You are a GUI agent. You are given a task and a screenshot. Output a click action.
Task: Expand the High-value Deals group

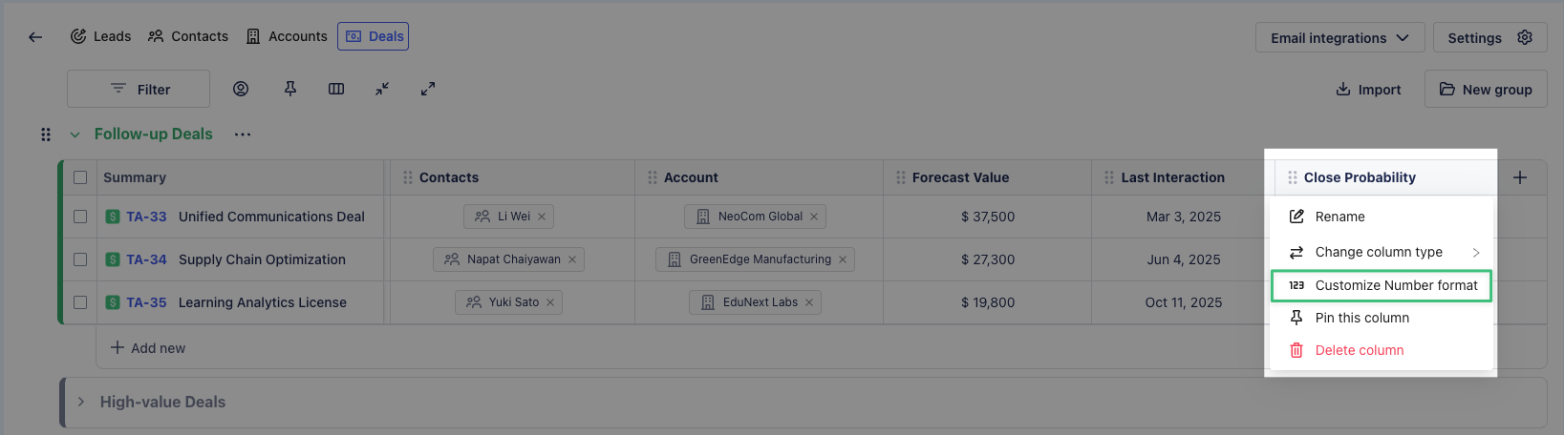pyautogui.click(x=81, y=402)
